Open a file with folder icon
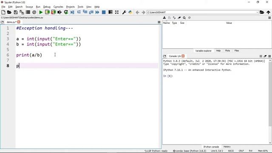Viewport: 272px width, 153px height. point(9,12)
